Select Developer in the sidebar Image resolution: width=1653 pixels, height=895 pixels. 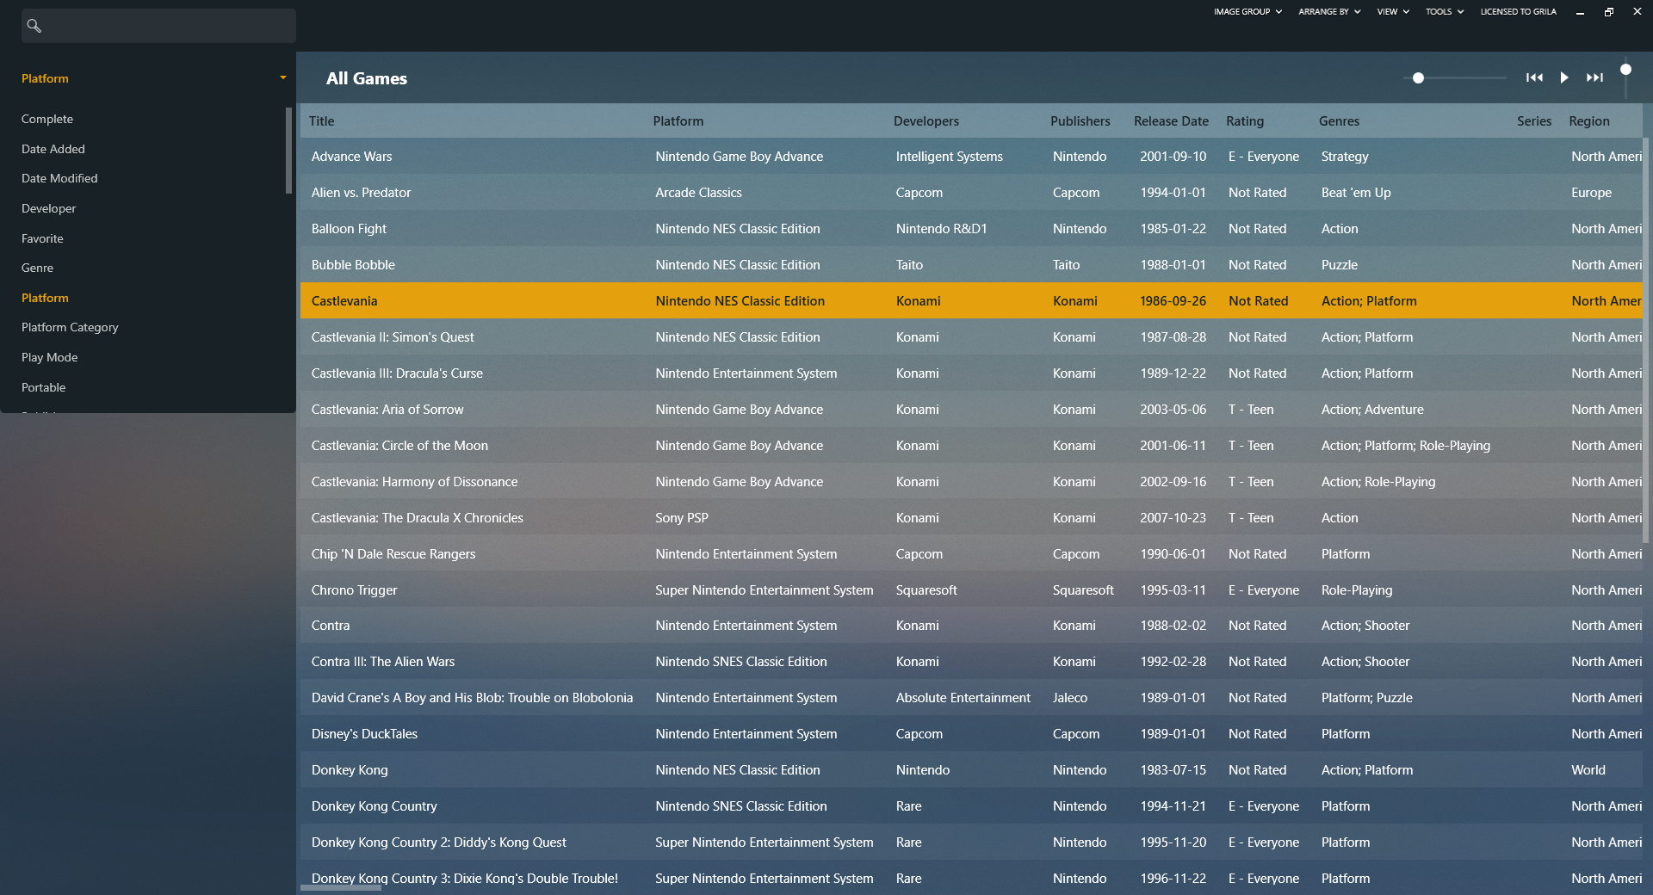point(48,208)
